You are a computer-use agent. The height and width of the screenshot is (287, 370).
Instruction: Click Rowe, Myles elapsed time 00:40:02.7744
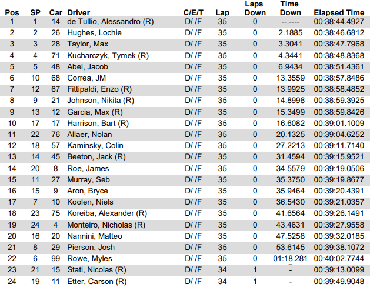point(339,259)
